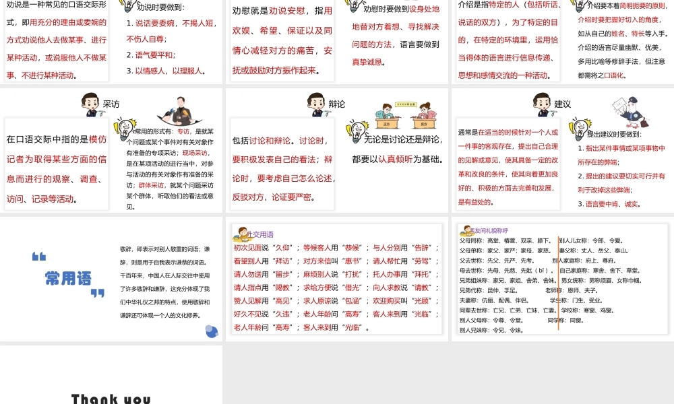Click the police cartoon avatar beside 辩论 title
This screenshot has width=674, height=404.
[x=317, y=105]
